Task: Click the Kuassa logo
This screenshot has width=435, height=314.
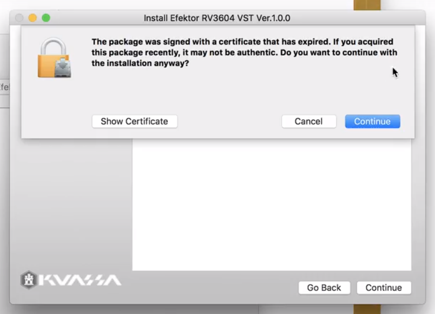Action: pos(71,280)
